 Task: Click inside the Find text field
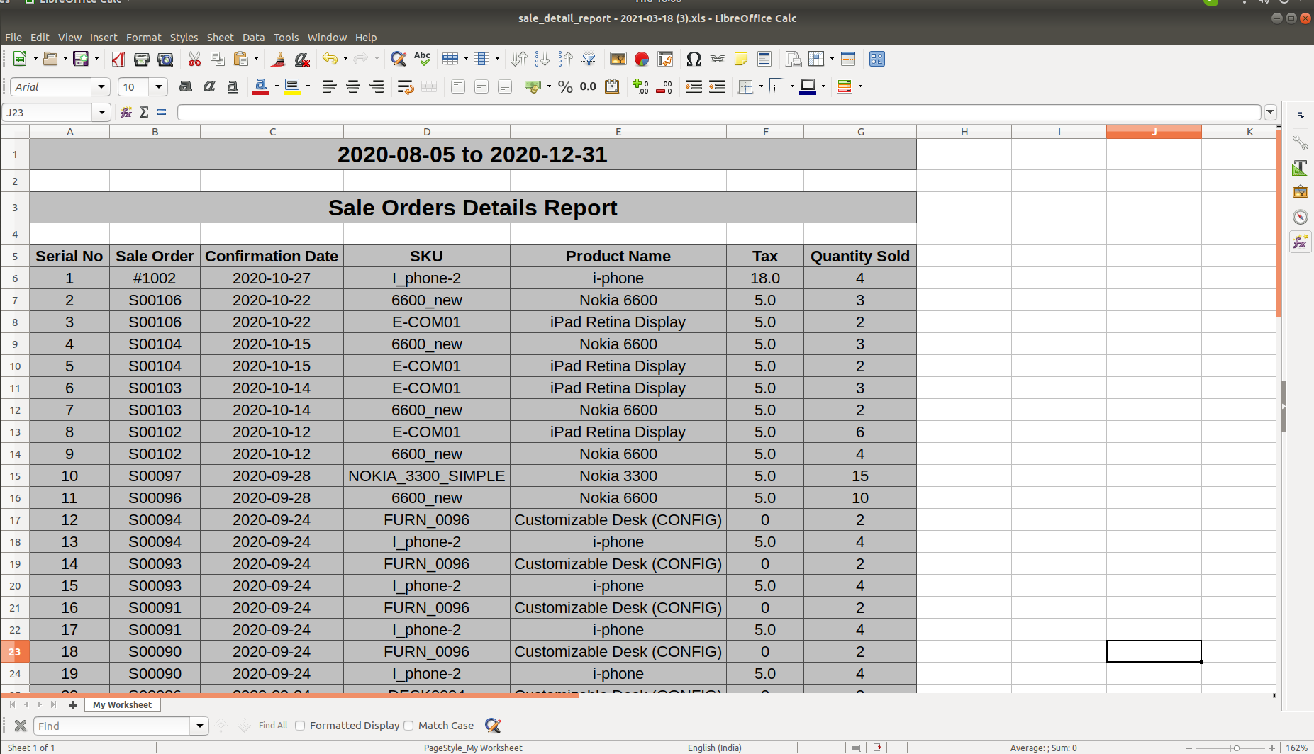[x=113, y=726]
